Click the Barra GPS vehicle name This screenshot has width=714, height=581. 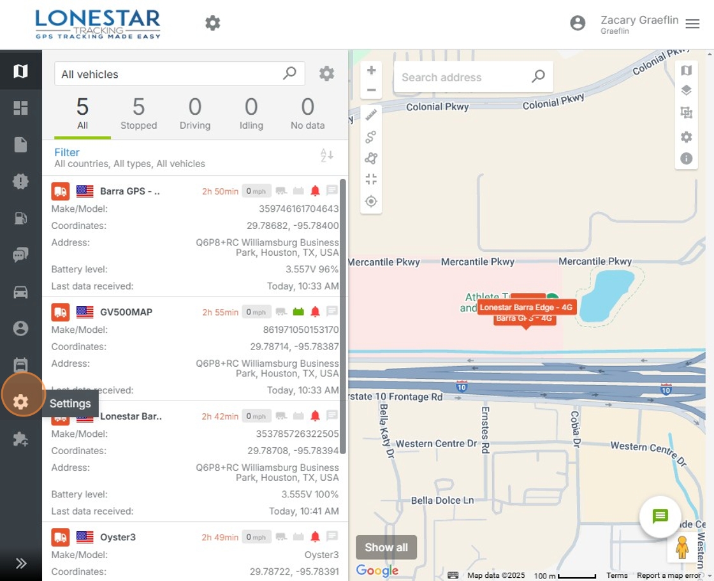point(130,191)
